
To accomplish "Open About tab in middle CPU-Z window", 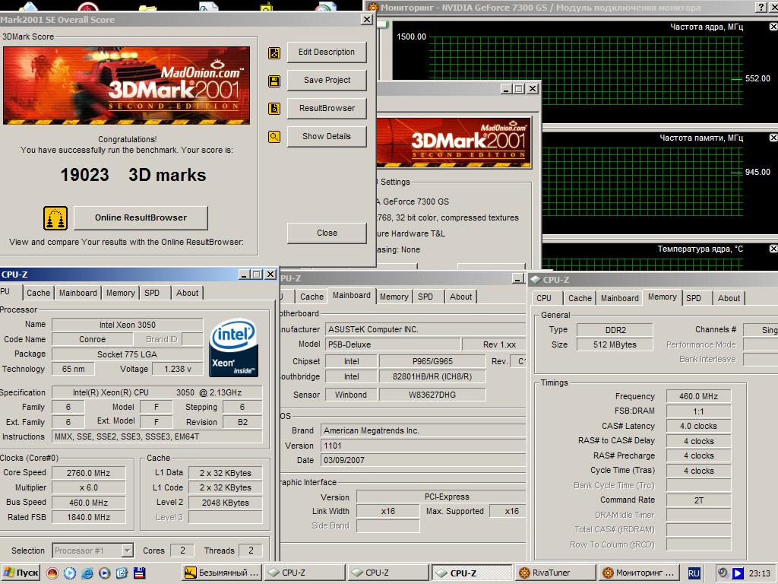I will (461, 297).
